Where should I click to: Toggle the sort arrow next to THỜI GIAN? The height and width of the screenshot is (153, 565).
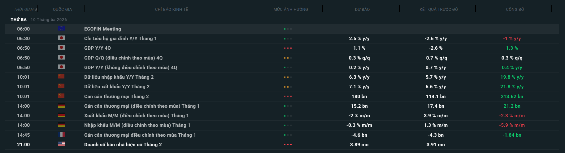point(36,9)
